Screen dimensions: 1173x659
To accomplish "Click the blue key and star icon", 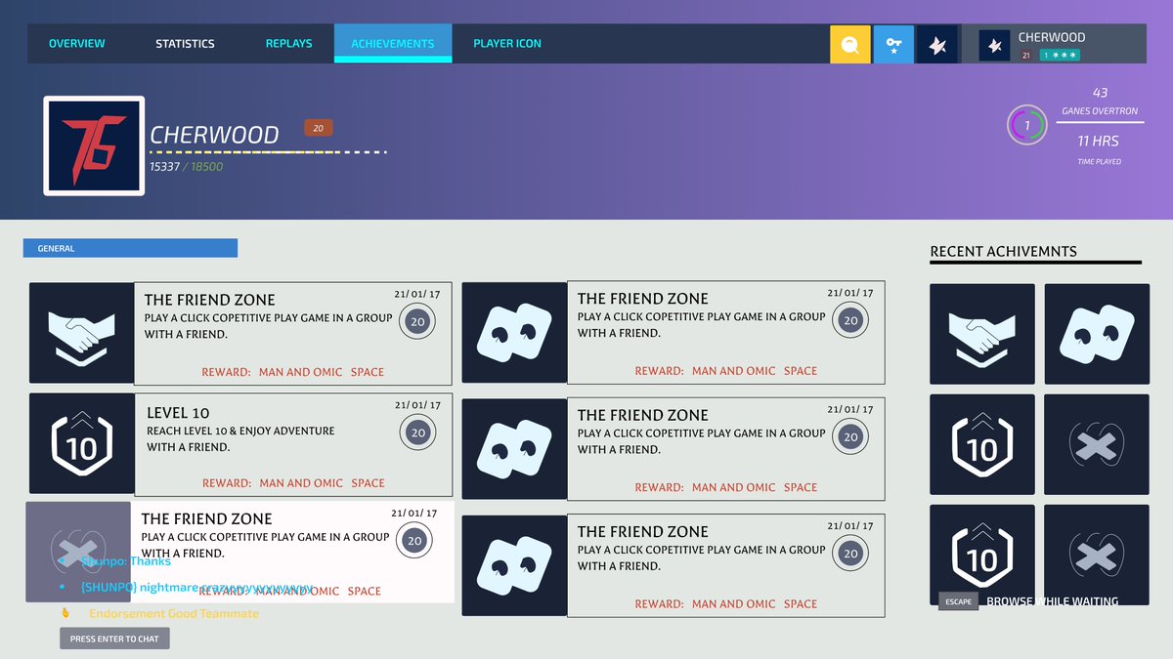I will (x=893, y=45).
